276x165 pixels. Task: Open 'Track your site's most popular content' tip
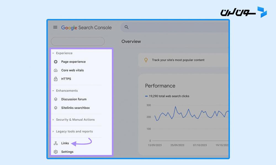(178, 60)
